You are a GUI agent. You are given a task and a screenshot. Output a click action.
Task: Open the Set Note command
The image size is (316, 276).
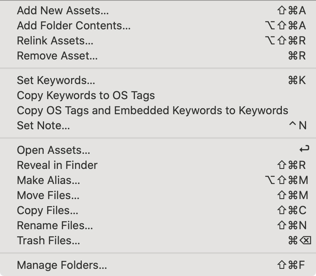(x=158, y=126)
